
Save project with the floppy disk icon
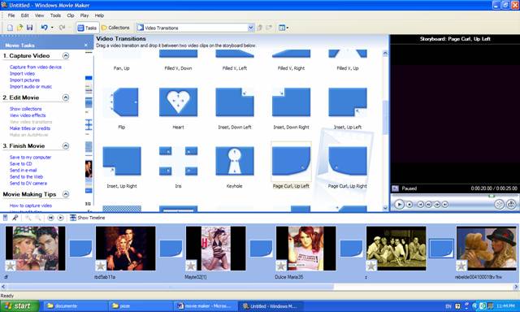[x=29, y=28]
